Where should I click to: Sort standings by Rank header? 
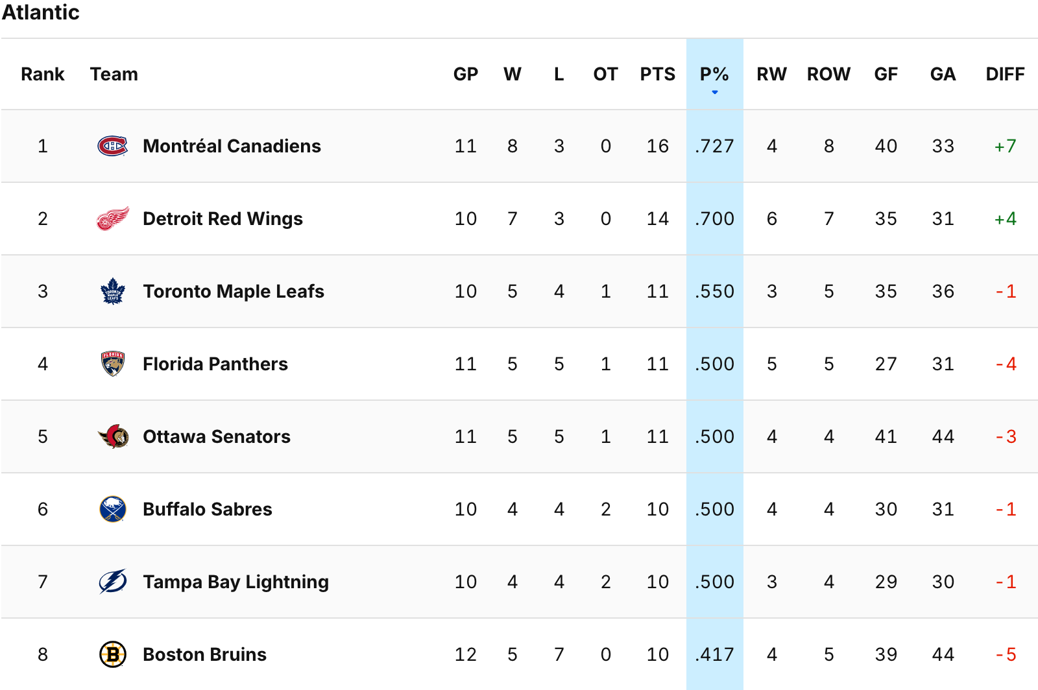point(43,75)
